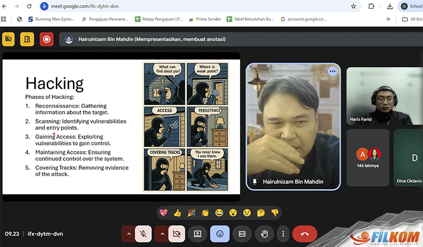Image resolution: width=423 pixels, height=247 pixels.
Task: Toggle the muted microphone button
Action: click(143, 233)
